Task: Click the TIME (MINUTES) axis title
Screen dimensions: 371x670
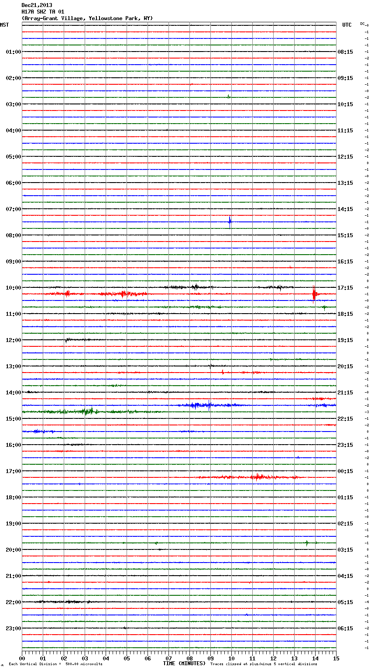Action: click(x=184, y=663)
